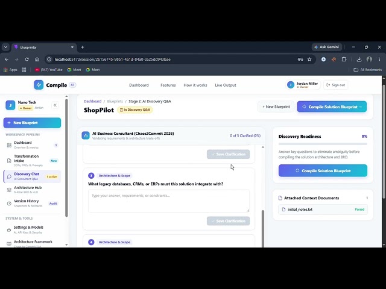Click the Discovery Readiness progress bar
Screen dimensions: 386x289
323,144
